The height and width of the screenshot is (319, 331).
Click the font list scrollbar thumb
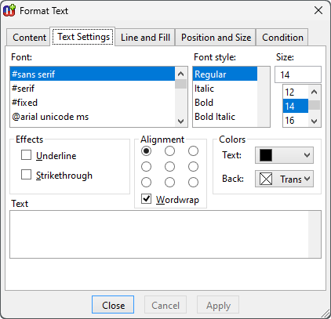click(x=180, y=84)
